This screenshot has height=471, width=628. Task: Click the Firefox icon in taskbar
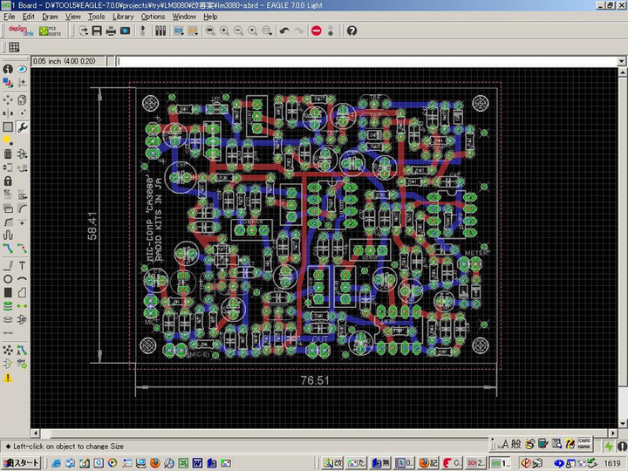click(155, 462)
